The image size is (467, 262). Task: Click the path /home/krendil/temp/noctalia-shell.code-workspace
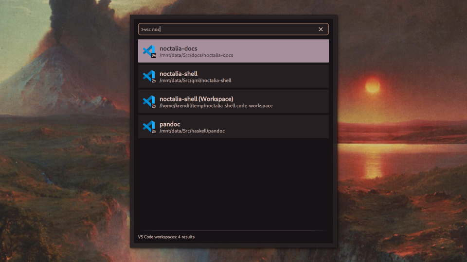coord(216,106)
